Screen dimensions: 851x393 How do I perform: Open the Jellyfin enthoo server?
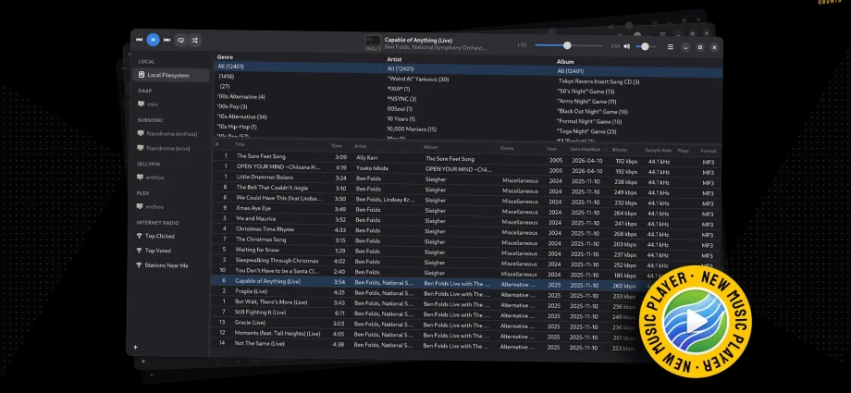pyautogui.click(x=154, y=178)
